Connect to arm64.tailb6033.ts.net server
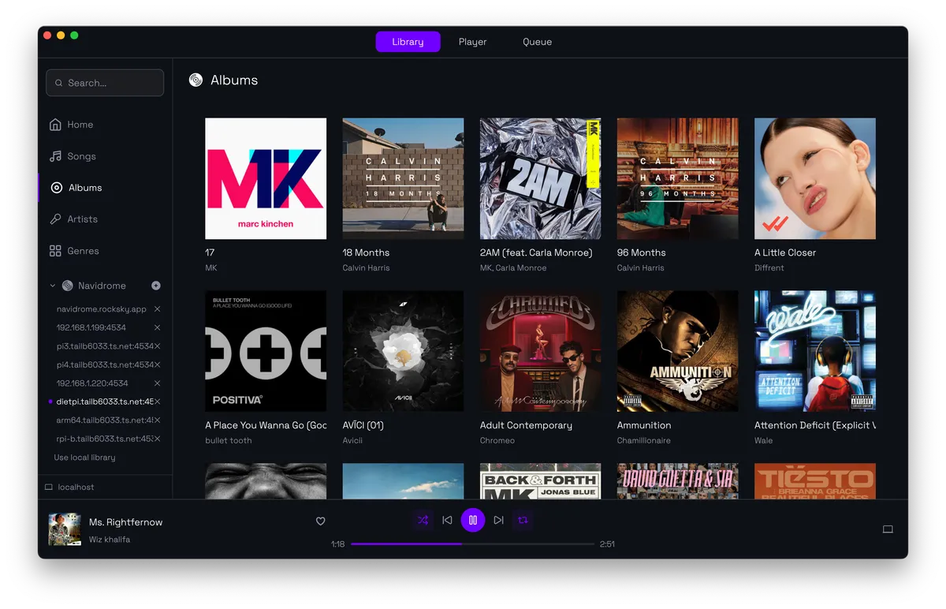The image size is (946, 609). 104,420
